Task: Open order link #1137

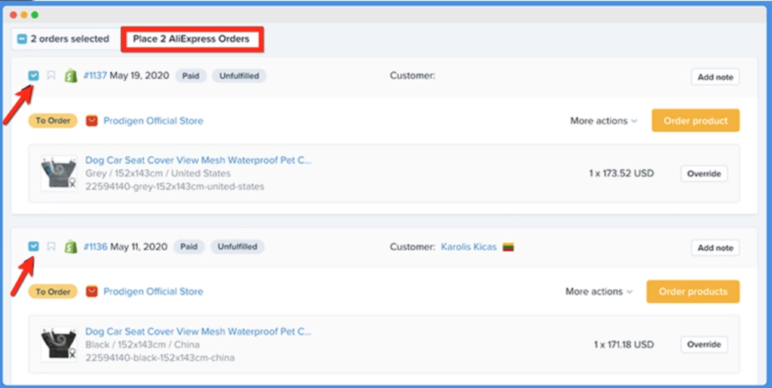Action: (x=95, y=76)
